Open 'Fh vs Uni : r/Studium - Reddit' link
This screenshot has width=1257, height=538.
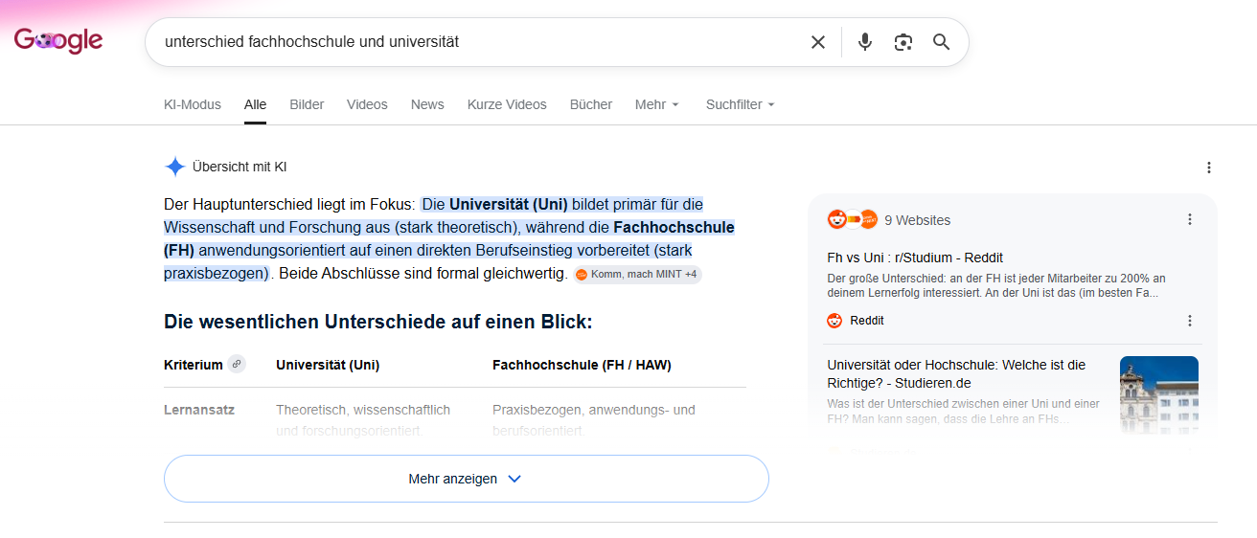pyautogui.click(x=915, y=258)
